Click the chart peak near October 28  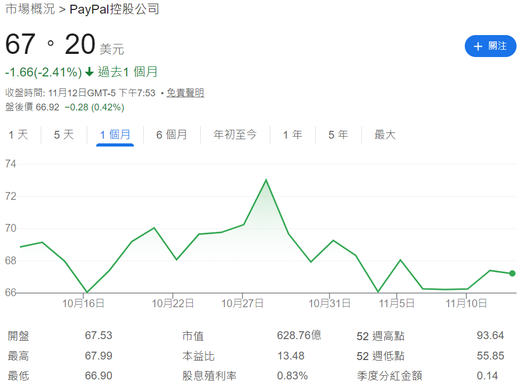267,179
